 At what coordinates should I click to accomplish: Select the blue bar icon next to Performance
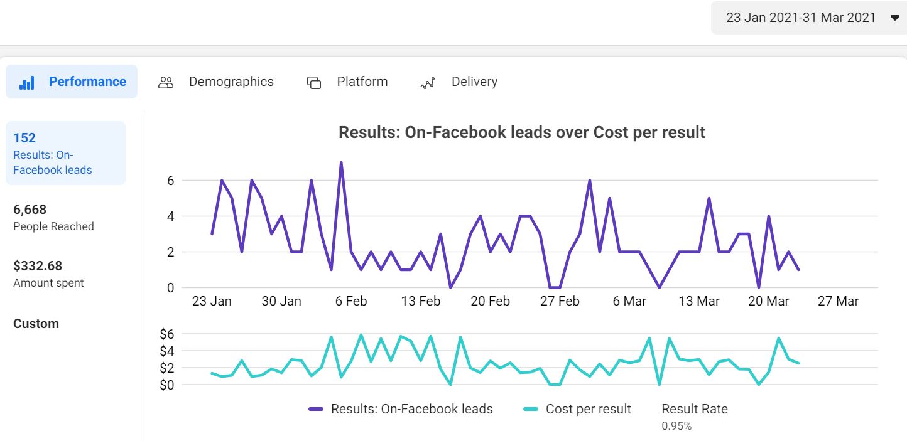point(26,81)
